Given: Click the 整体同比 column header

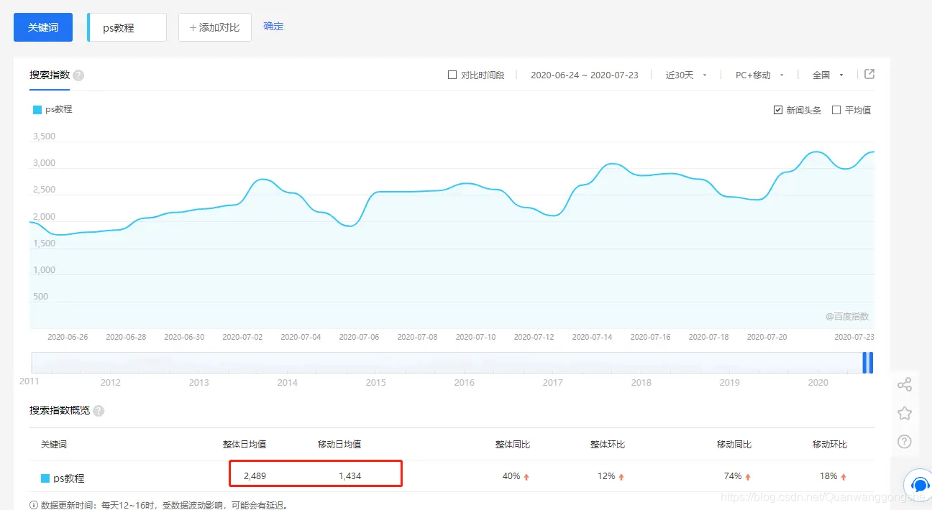Looking at the screenshot, I should [x=513, y=445].
